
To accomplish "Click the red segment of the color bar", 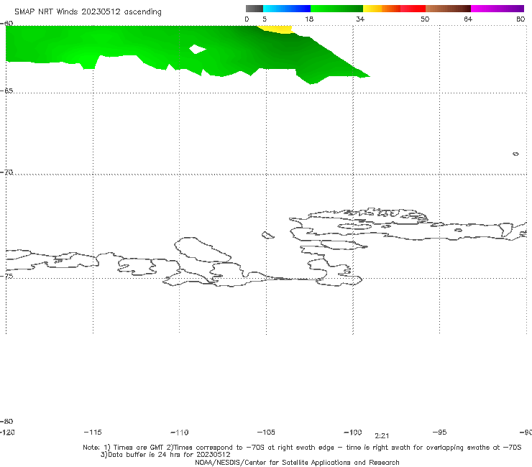I will [x=413, y=9].
